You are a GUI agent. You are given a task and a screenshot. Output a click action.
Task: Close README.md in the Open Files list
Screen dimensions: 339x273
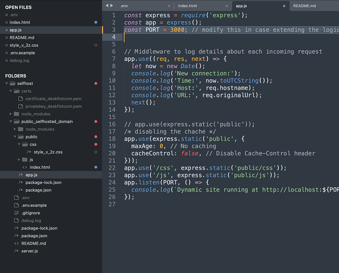coord(7,38)
